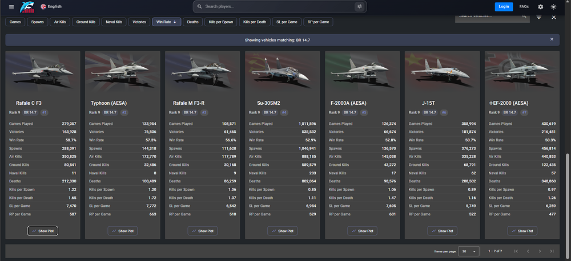Viewport: 571px width, 261px height.
Task: Click Rafale M F3-R vehicle title
Action: click(188, 103)
